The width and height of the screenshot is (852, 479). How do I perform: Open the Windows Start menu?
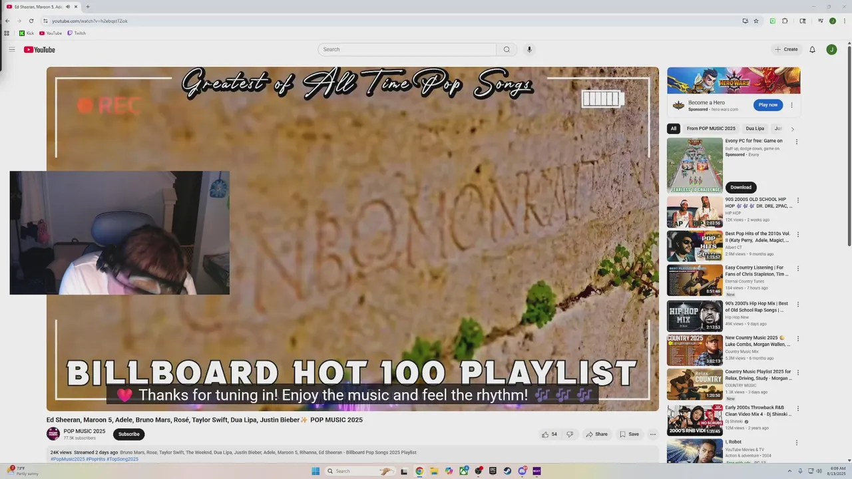click(x=316, y=471)
